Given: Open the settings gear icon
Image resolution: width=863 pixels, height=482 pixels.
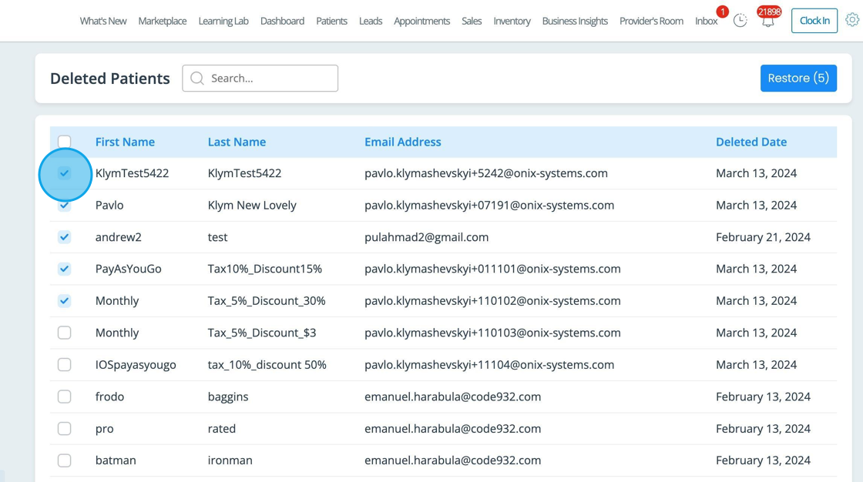Looking at the screenshot, I should click(852, 20).
